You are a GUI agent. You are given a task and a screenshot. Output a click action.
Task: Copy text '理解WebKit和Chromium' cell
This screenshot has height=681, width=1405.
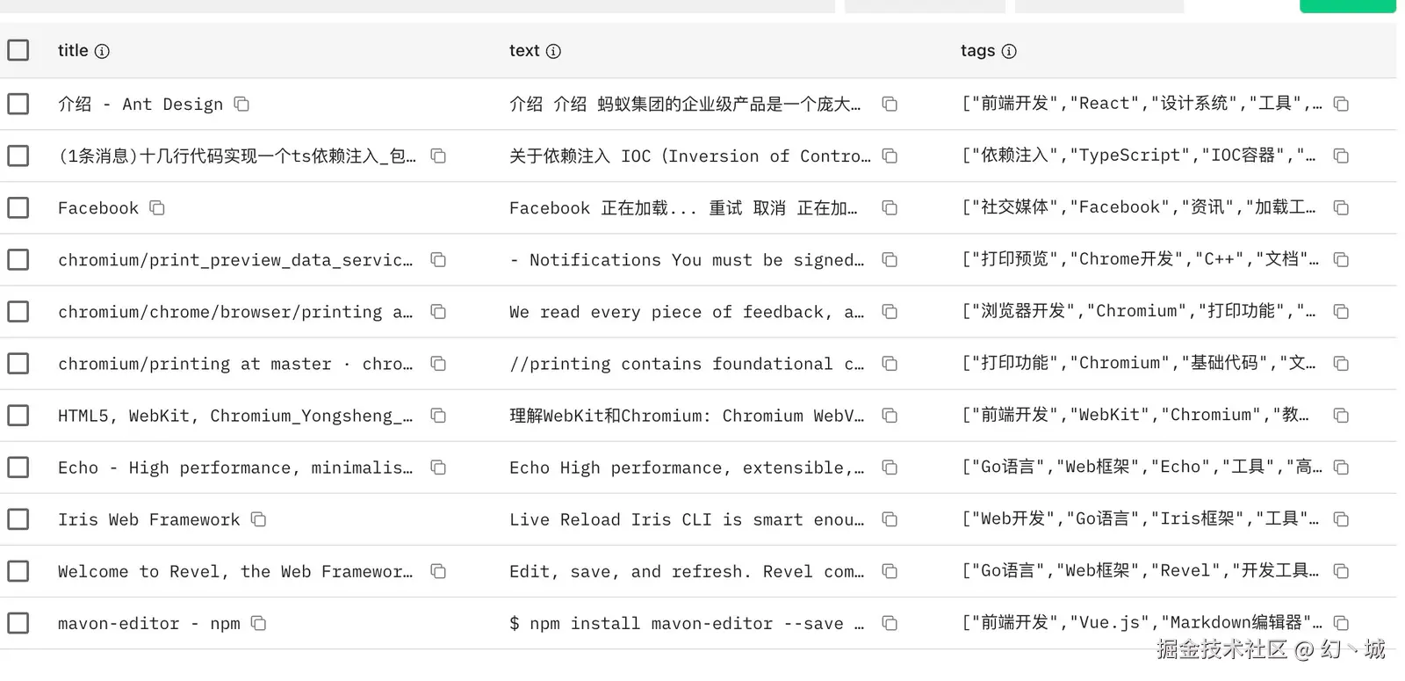coord(890,416)
